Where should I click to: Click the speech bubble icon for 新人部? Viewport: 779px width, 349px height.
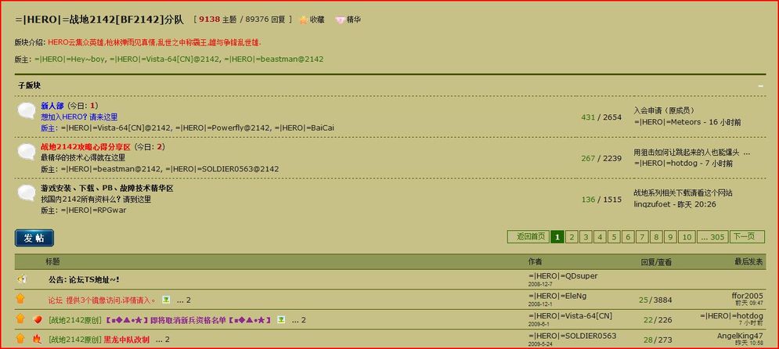click(26, 110)
